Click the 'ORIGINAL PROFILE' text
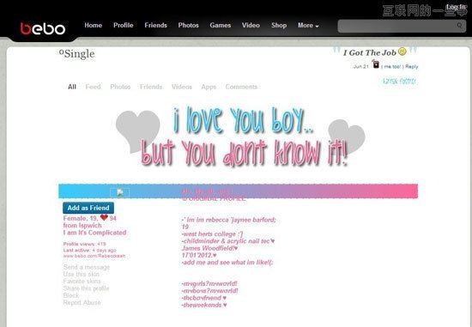 (214, 199)
